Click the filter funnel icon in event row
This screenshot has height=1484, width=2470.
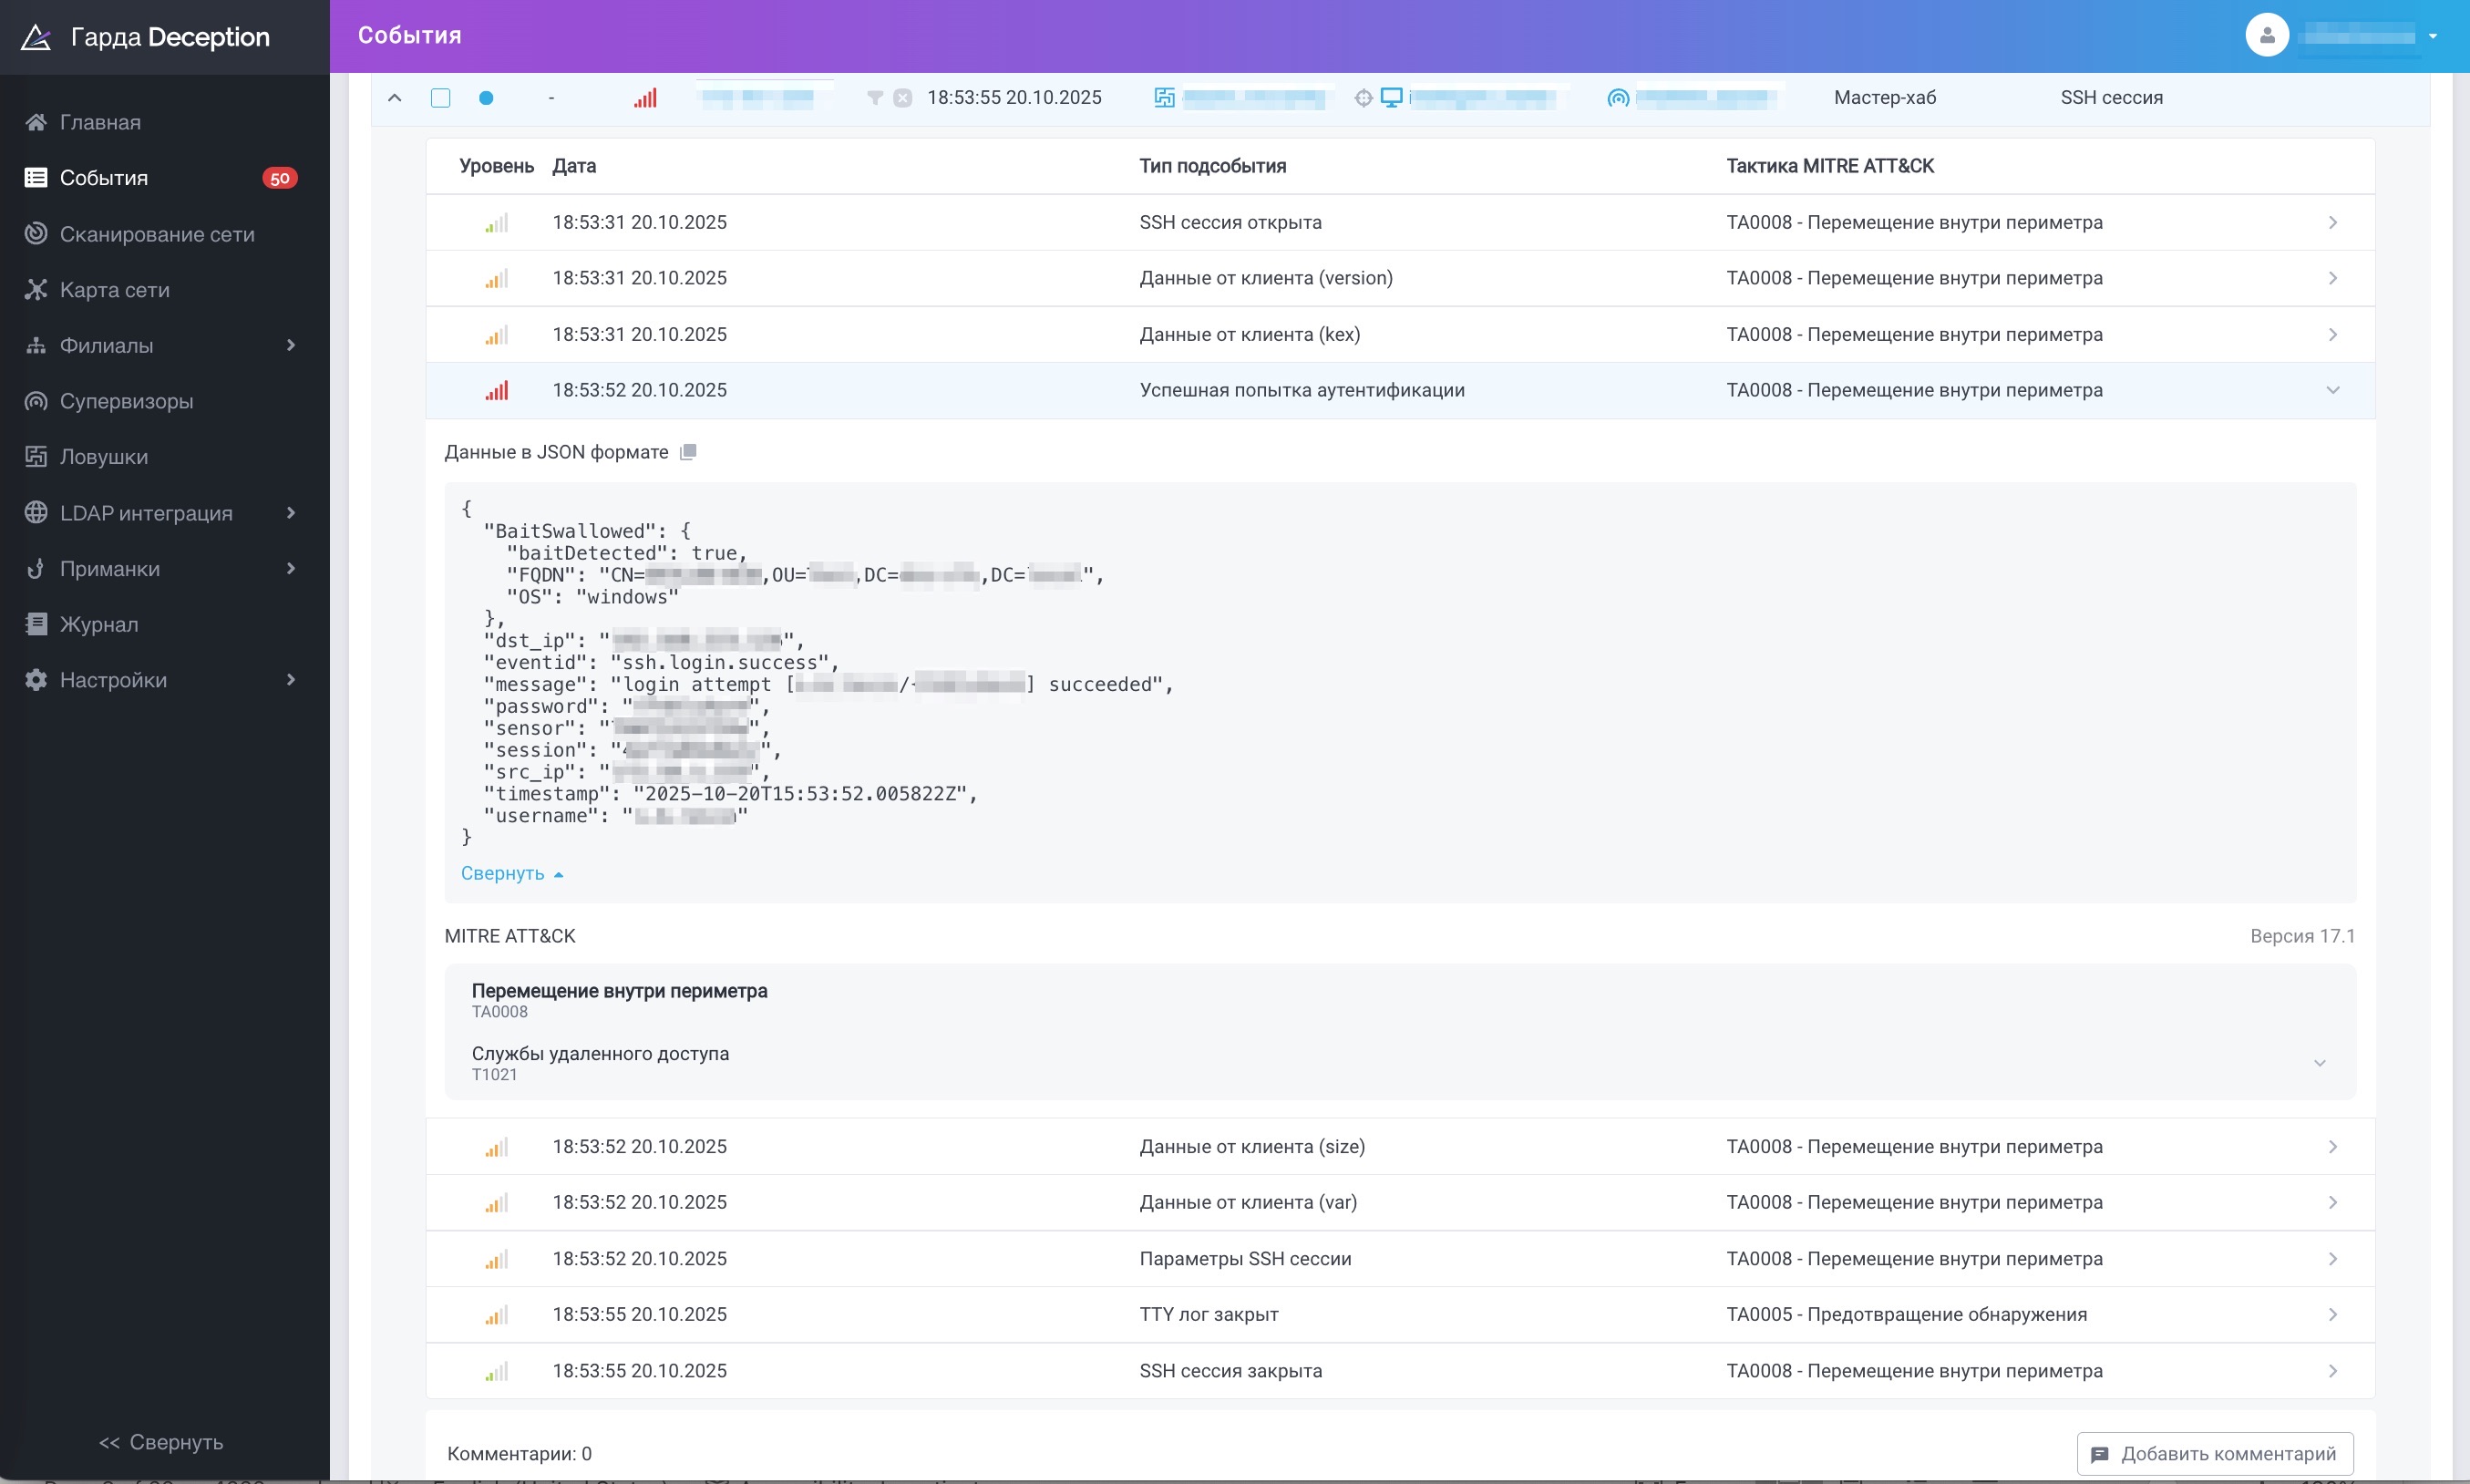[875, 98]
